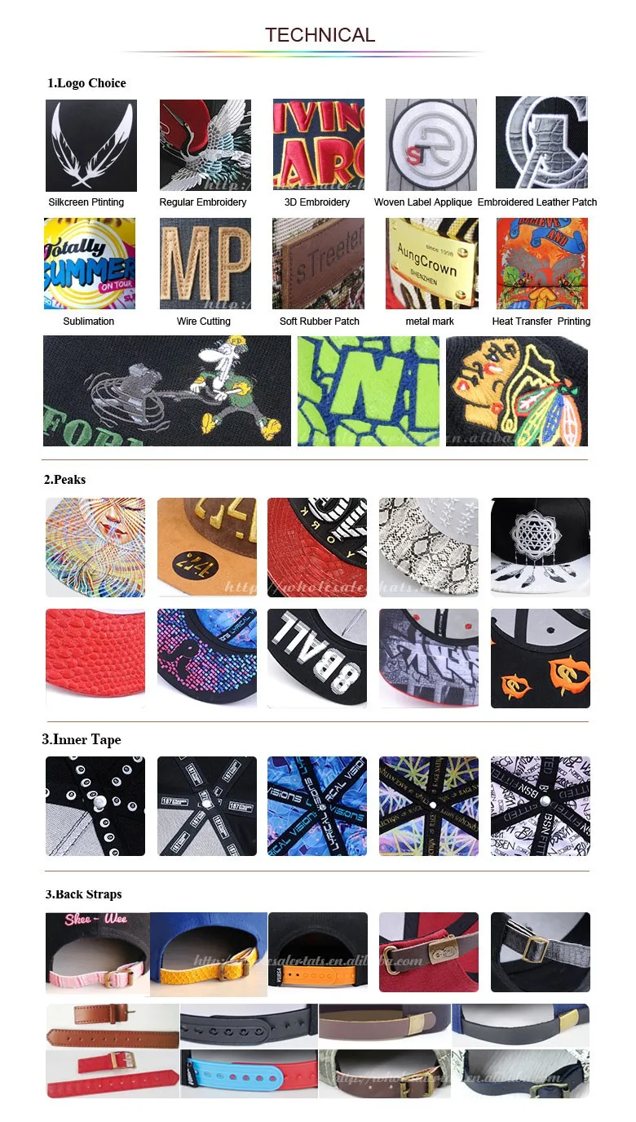Open the Regular Embroidery crane image
This screenshot has height=1122, width=636.
click(x=204, y=145)
